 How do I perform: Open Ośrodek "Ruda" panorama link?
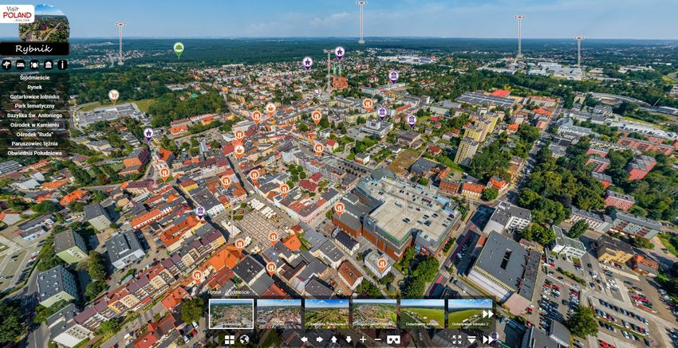pyautogui.click(x=34, y=135)
